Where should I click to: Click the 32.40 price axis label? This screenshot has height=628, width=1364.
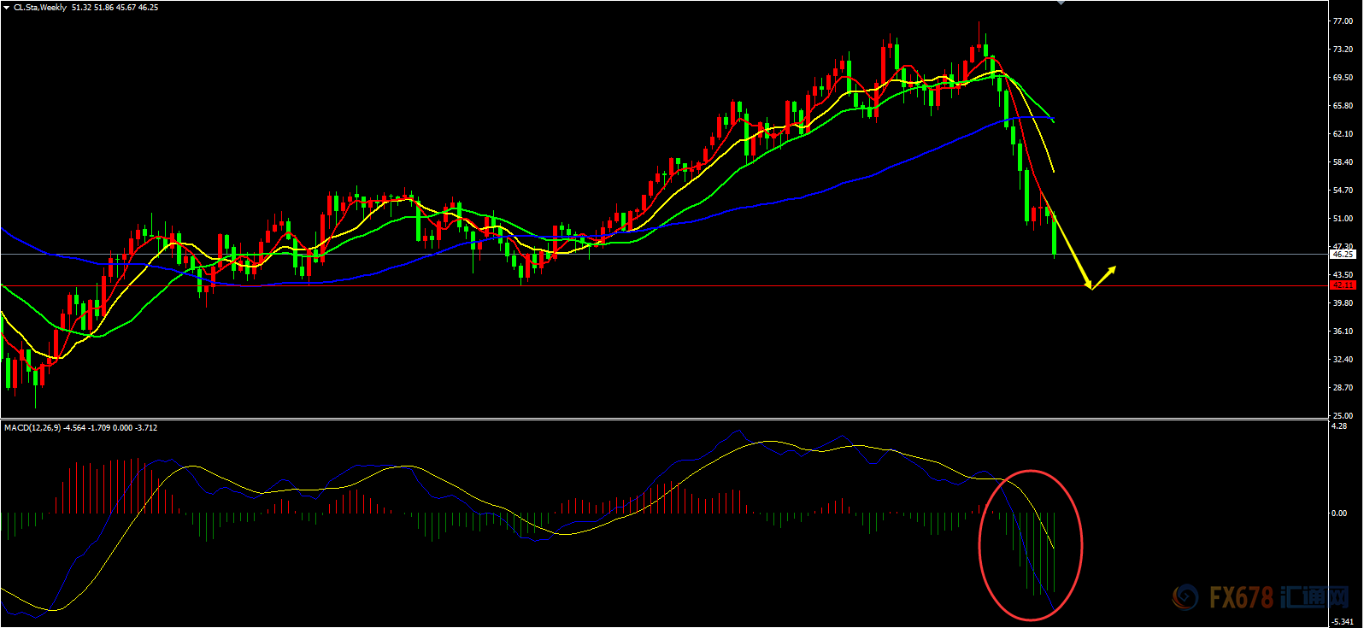point(1343,360)
